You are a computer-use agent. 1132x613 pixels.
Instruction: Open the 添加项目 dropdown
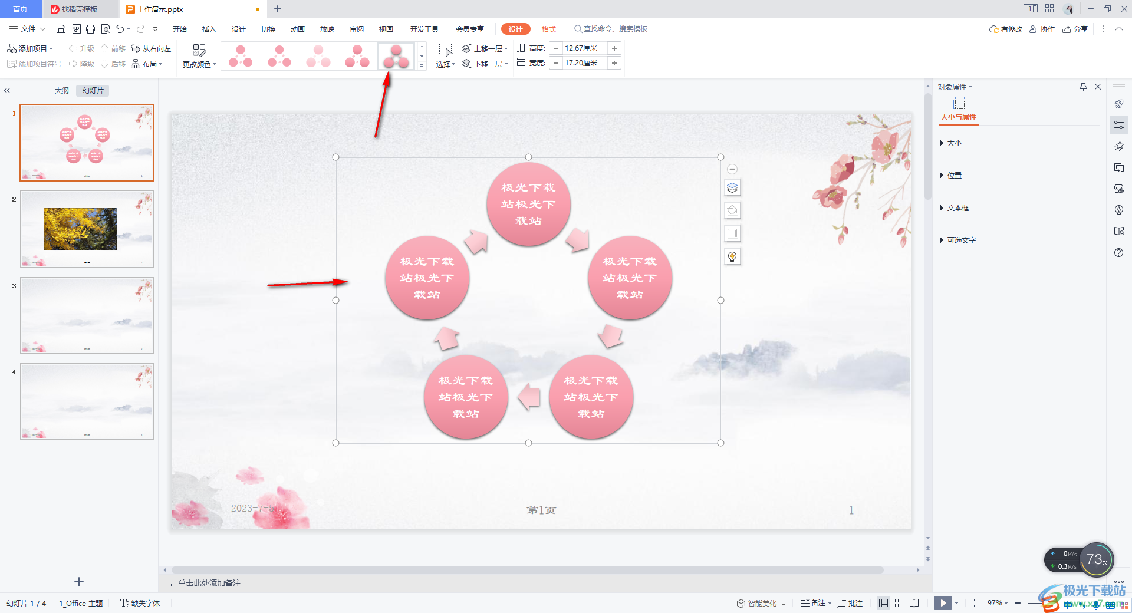pos(30,48)
